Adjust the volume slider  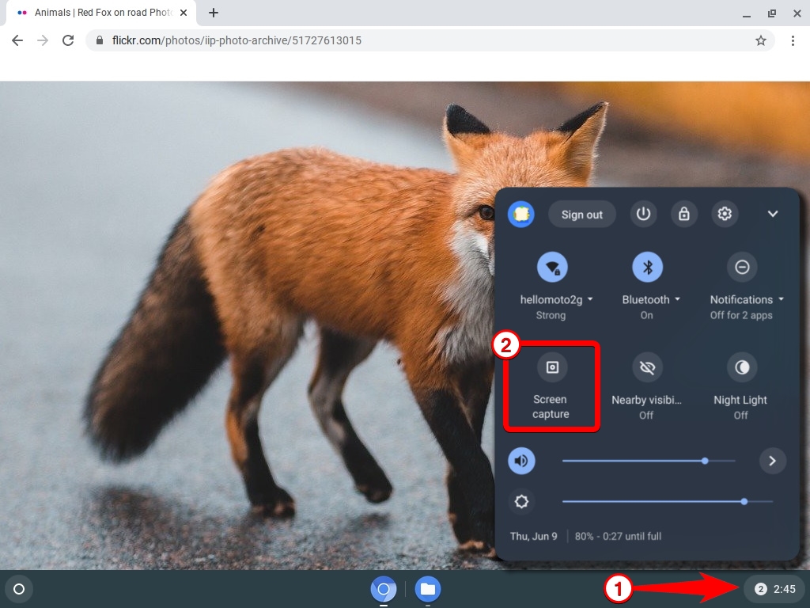(704, 461)
